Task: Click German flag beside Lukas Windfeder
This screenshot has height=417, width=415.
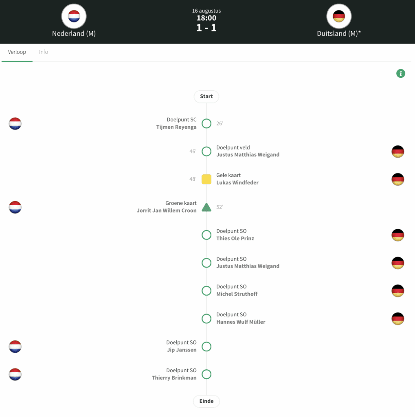Action: click(397, 179)
